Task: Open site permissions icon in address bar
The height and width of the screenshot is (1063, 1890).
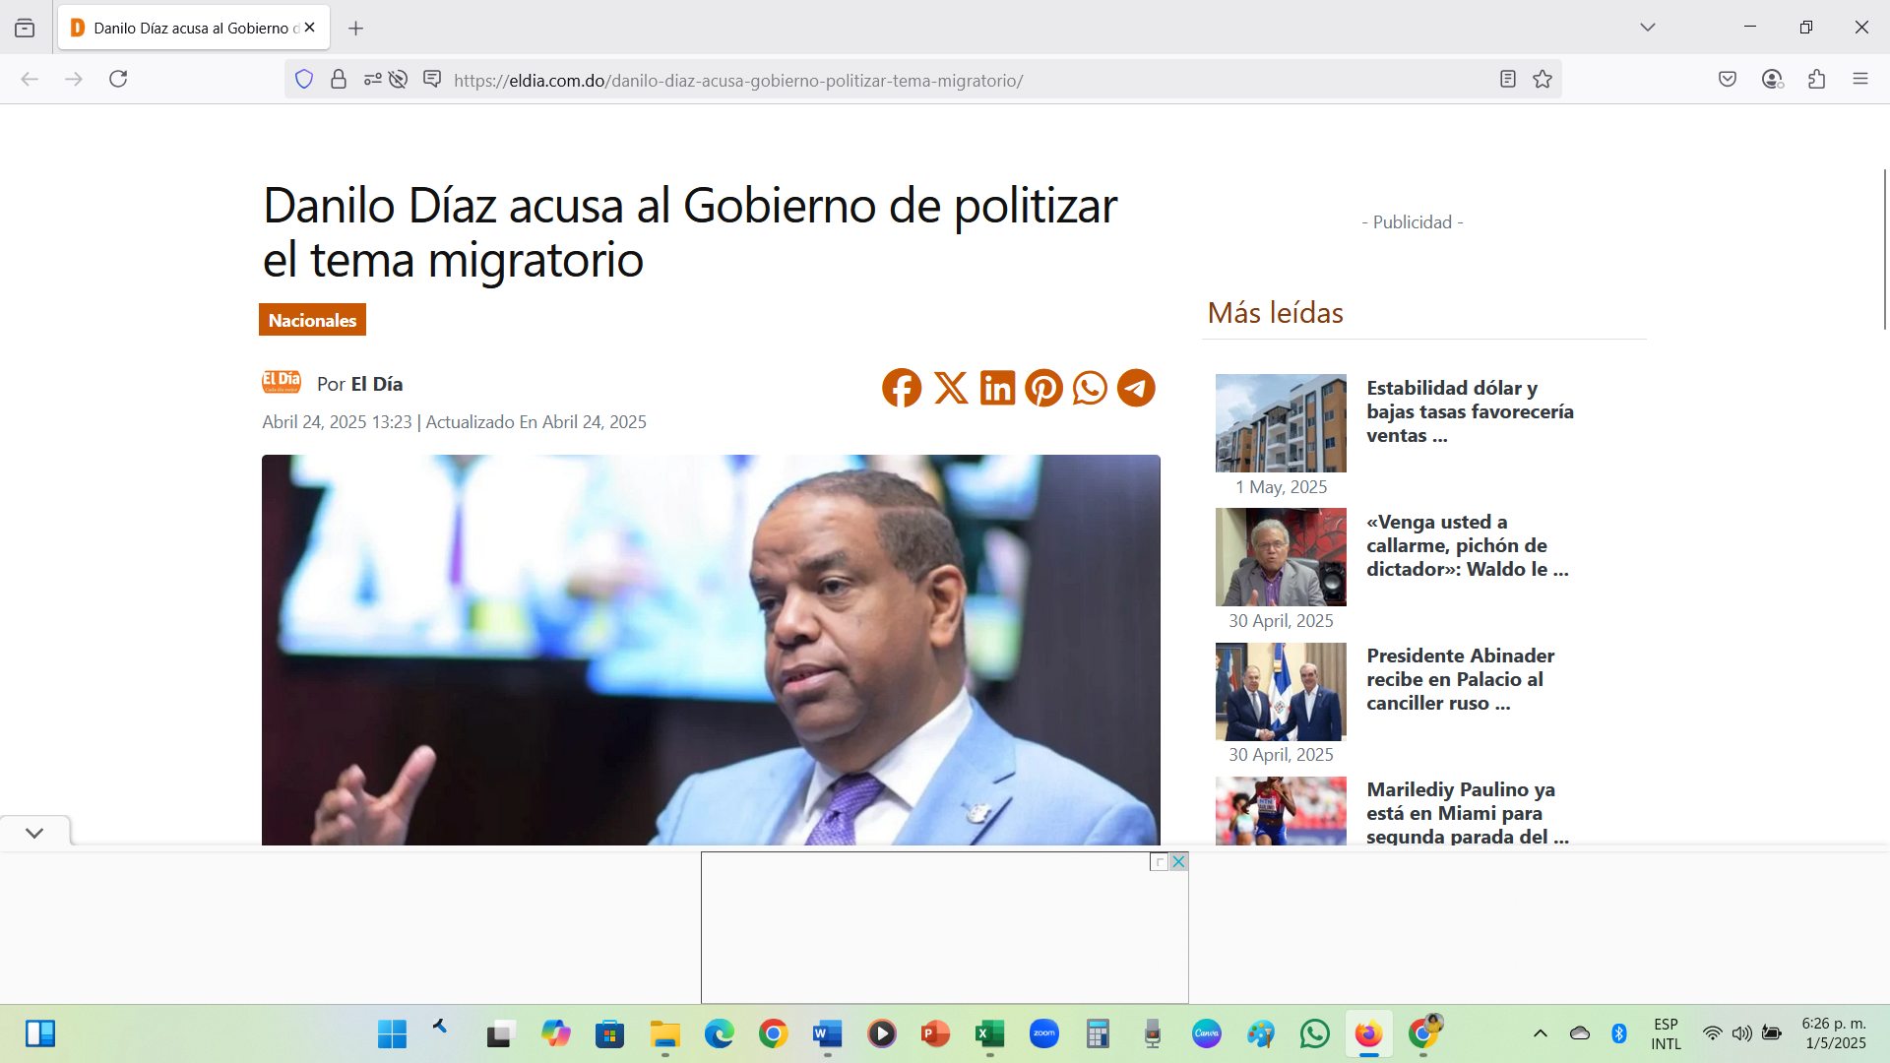Action: pyautogui.click(x=372, y=79)
